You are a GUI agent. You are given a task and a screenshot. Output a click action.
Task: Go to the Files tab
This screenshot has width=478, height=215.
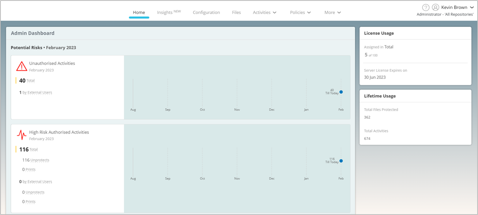coord(236,12)
